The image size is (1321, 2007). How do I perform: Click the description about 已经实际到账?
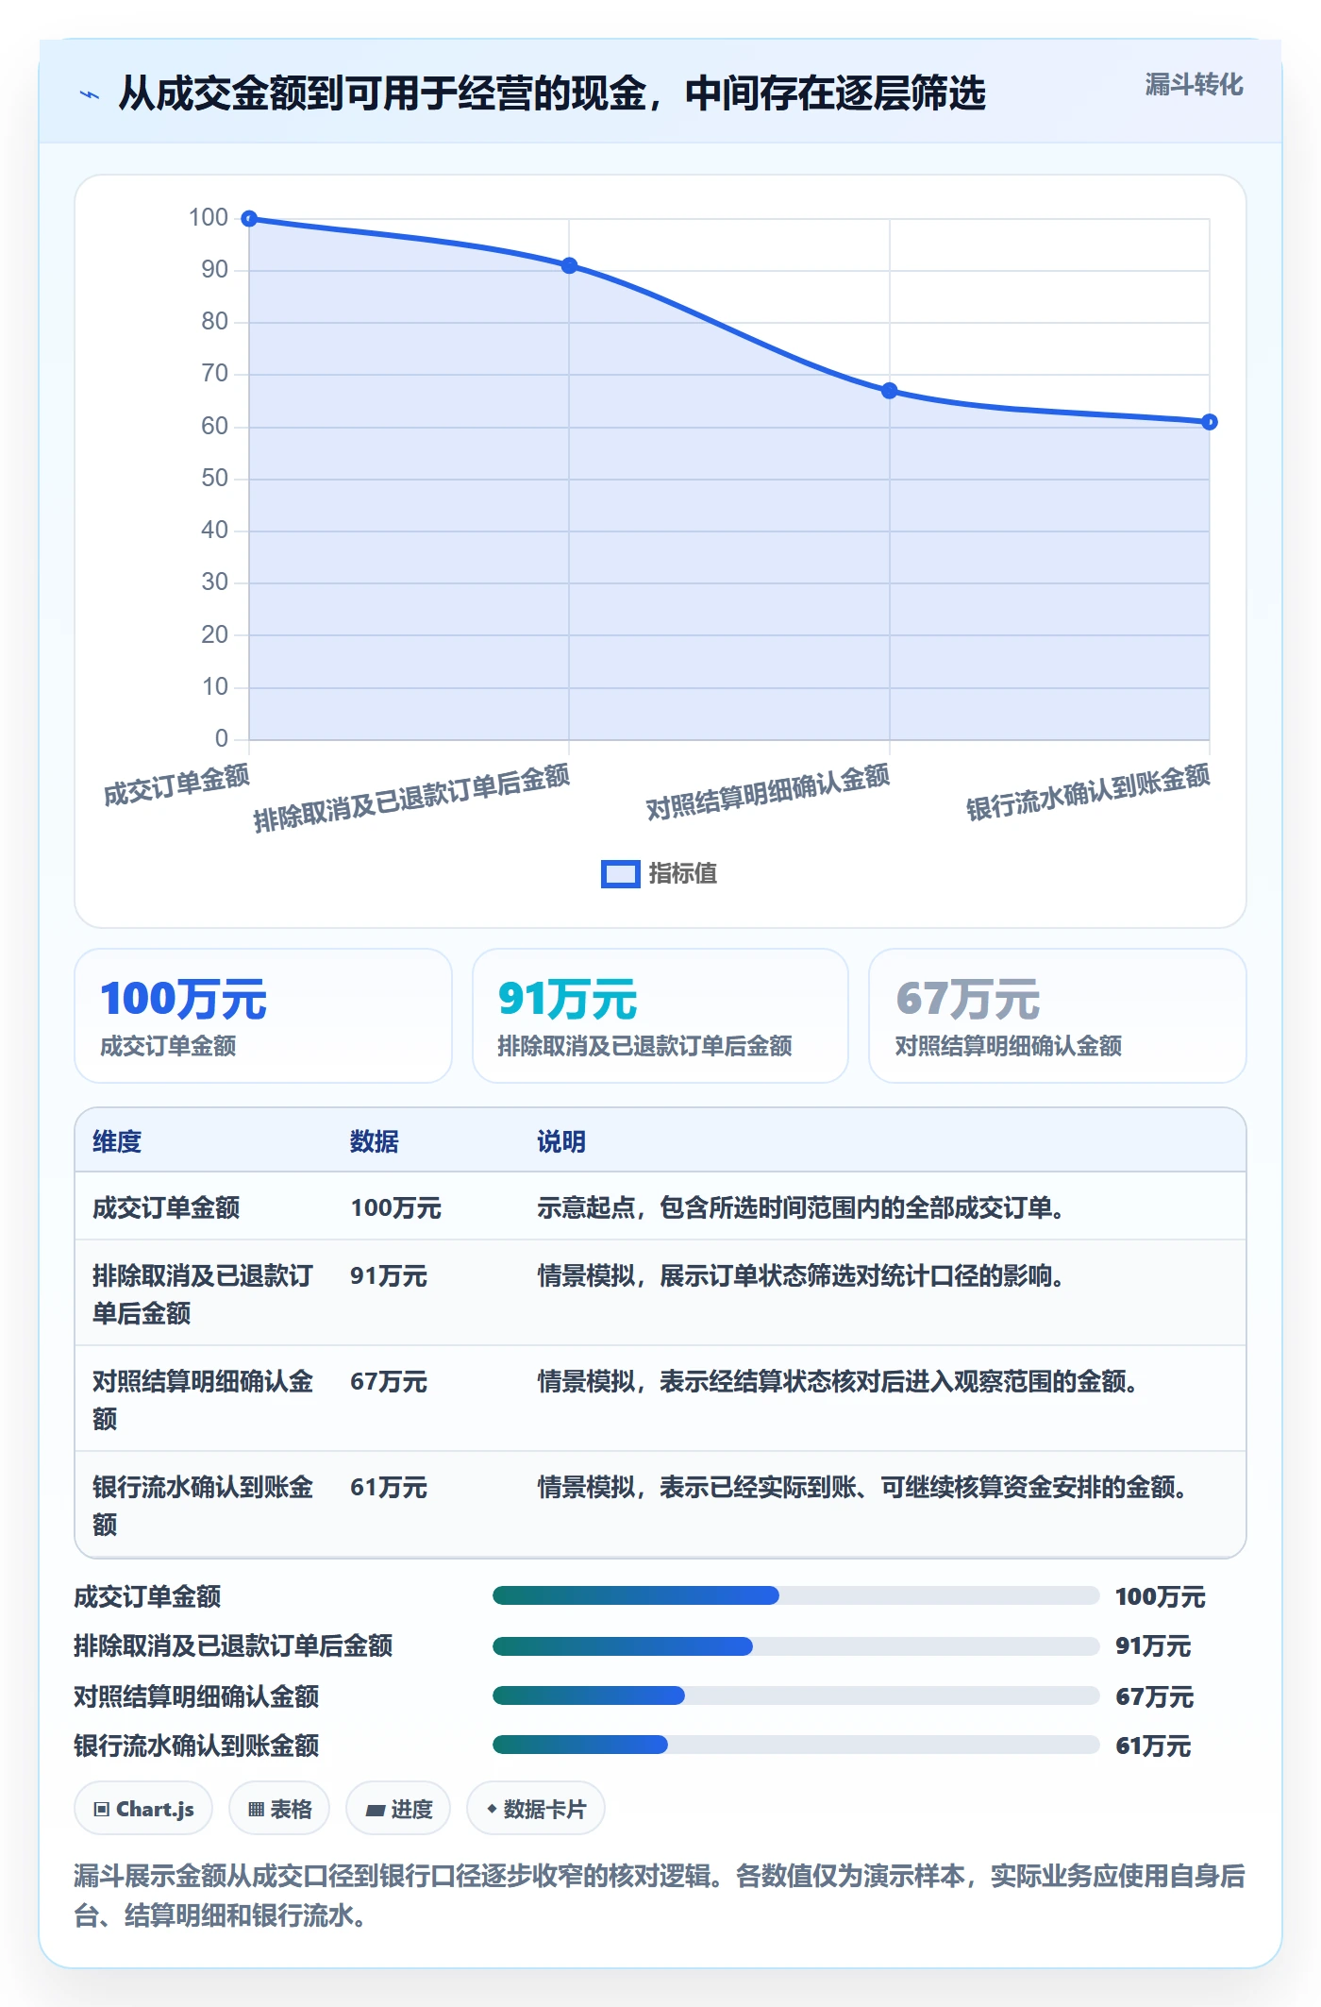coord(862,1488)
